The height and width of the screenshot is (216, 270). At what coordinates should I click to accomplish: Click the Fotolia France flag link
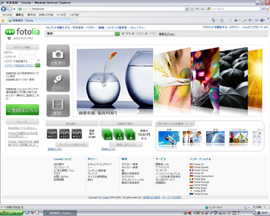[x=199, y=170]
